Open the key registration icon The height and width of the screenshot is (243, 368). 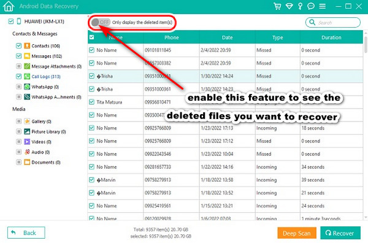click(x=300, y=6)
